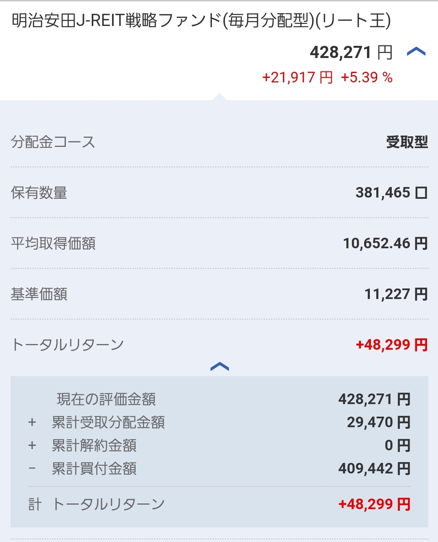Select the 現在の評価金額 breakdown line
The width and height of the screenshot is (438, 542).
point(106,399)
